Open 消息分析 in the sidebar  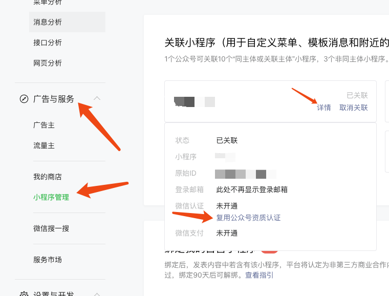point(67,22)
